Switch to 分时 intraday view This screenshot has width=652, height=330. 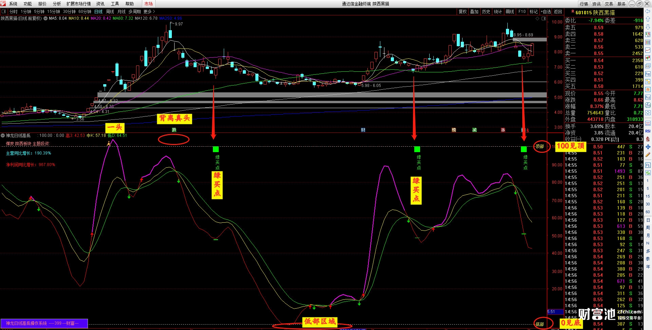click(x=14, y=12)
